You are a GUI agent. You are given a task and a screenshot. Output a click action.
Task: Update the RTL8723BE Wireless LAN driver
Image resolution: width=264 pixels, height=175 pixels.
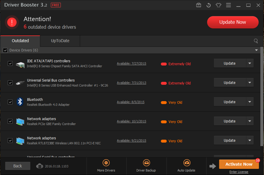coord(230,140)
